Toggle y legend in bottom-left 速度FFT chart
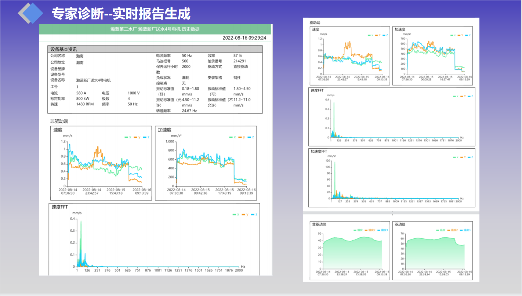 coord(245,214)
